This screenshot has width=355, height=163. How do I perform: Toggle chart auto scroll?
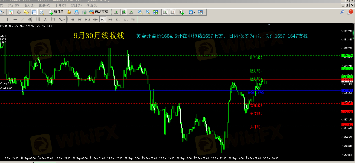164,12
